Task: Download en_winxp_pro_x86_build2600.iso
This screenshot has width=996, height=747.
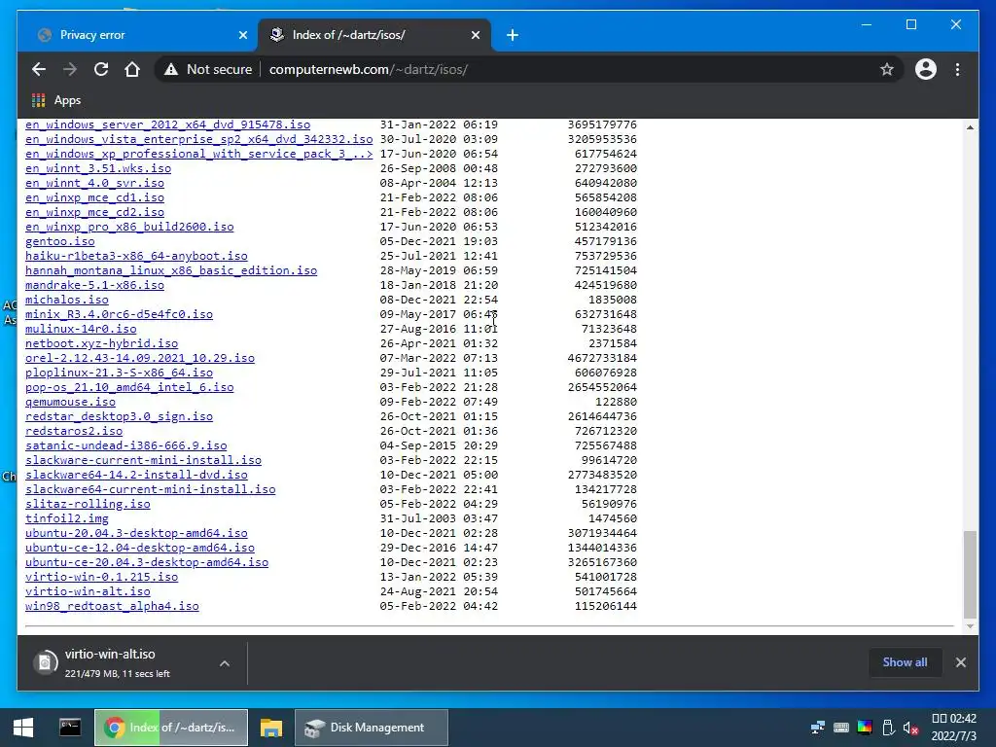Action: 129,227
